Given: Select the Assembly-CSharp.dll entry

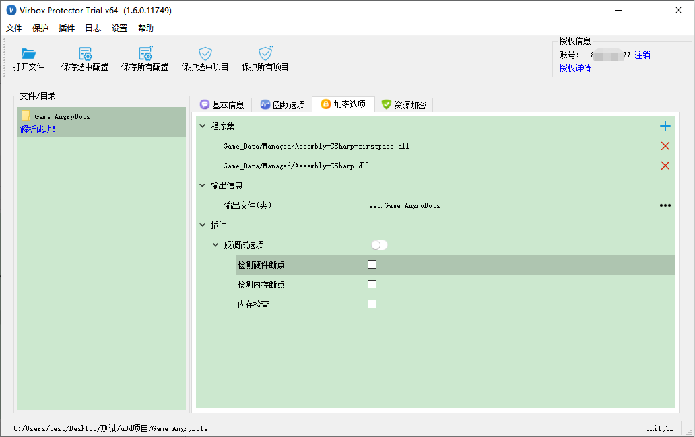Looking at the screenshot, I should click(x=296, y=166).
